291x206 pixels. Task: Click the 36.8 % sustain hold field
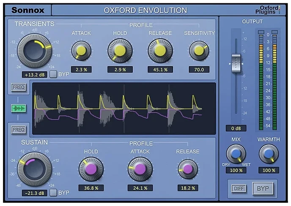pos(91,188)
